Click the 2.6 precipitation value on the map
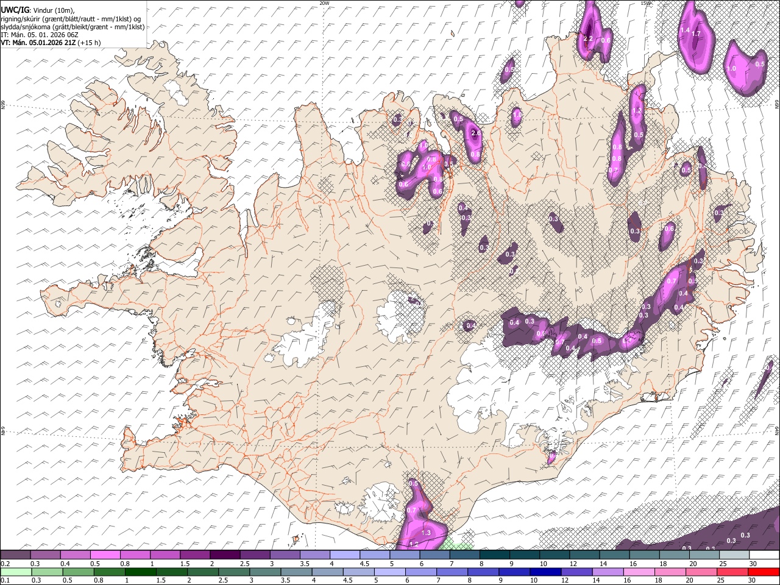 (x=476, y=133)
